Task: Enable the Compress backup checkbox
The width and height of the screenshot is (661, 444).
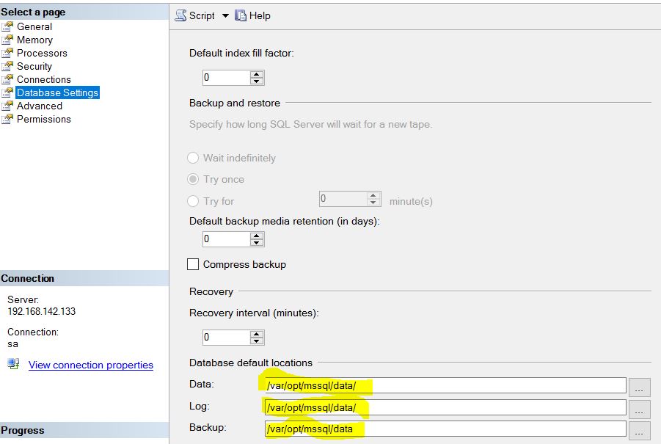Action: point(194,264)
